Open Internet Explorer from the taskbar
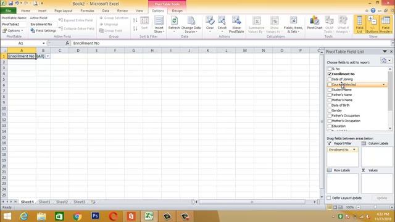This screenshot has height=222, width=395. point(24,216)
